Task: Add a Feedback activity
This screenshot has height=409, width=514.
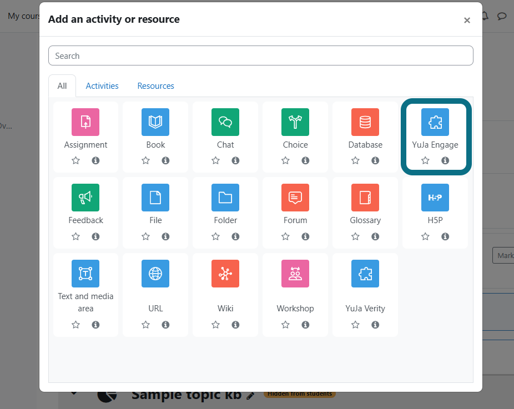Action: tap(85, 198)
